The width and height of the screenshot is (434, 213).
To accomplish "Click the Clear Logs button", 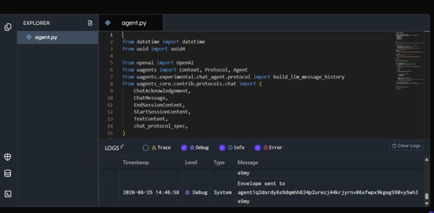I will pyautogui.click(x=406, y=146).
